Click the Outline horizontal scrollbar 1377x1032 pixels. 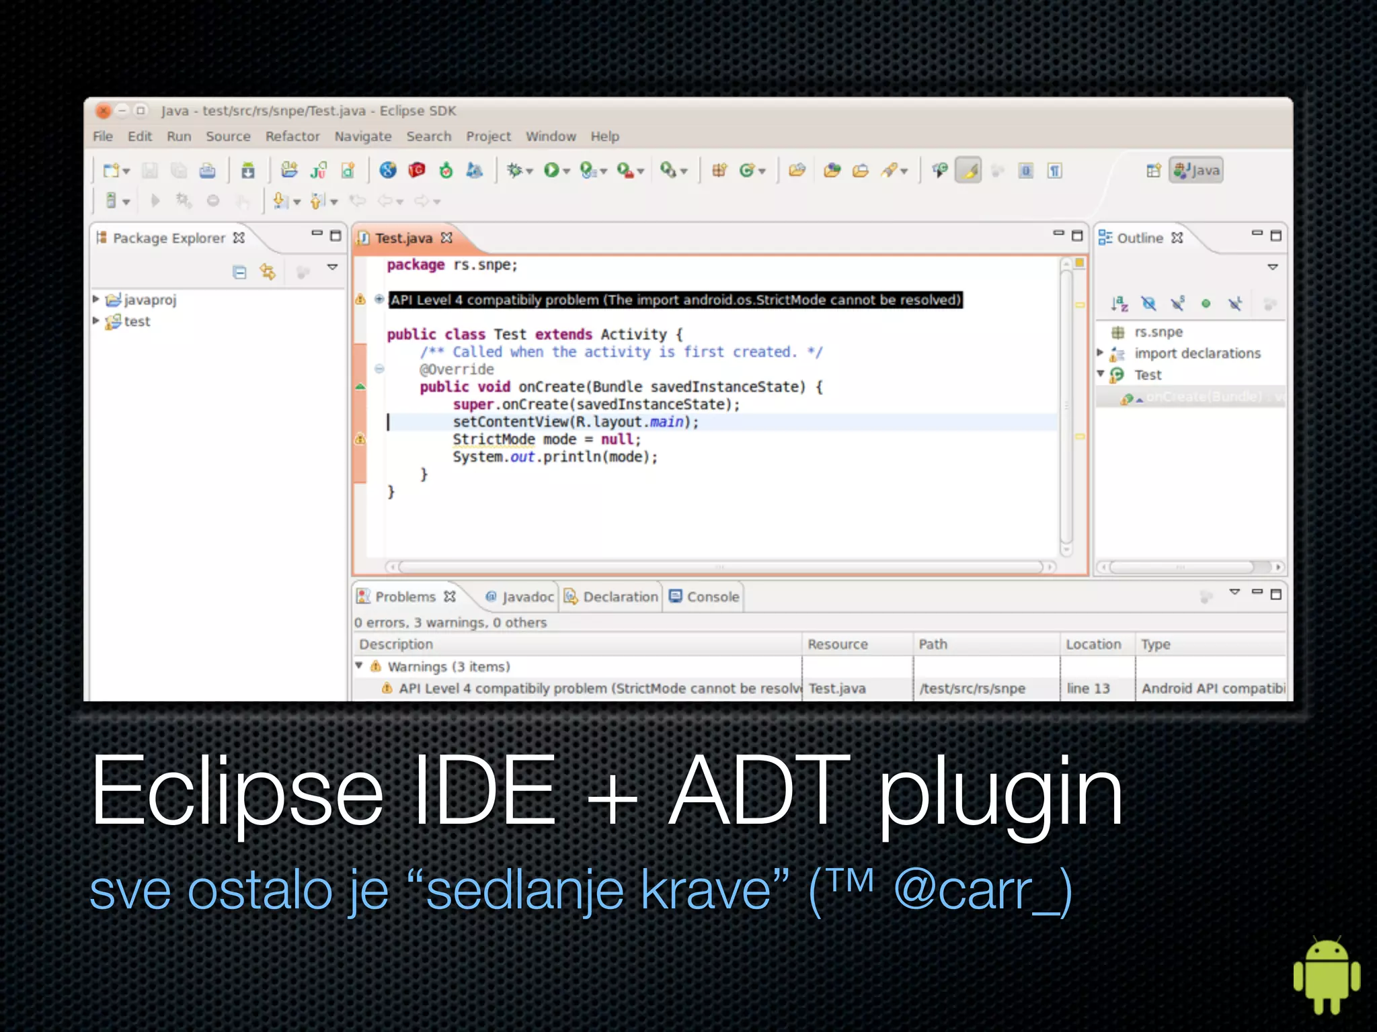click(x=1190, y=567)
